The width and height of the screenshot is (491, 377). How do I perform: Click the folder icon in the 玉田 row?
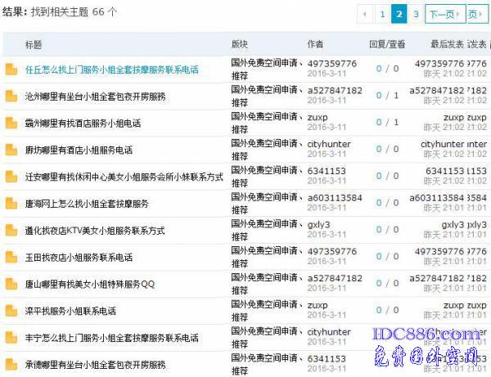click(11, 258)
